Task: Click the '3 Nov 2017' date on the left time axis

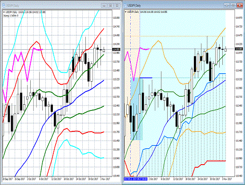Action: point(105,179)
